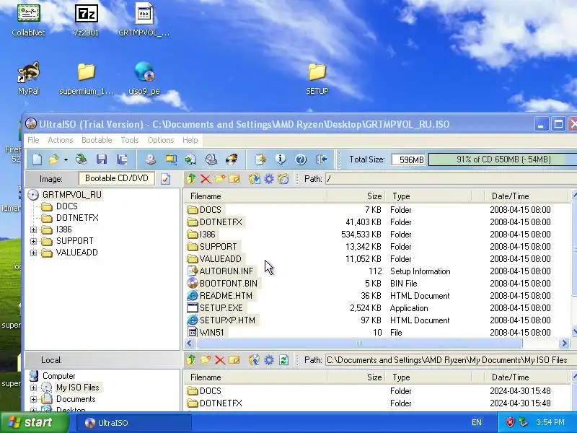This screenshot has width=577, height=433.
Task: Click red Delete icon in image pane
Action: pos(206,179)
